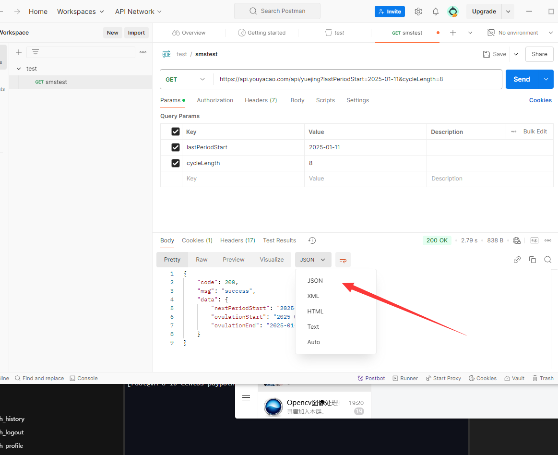Open Opencv chat in background window
The height and width of the screenshot is (455, 558).
point(314,407)
